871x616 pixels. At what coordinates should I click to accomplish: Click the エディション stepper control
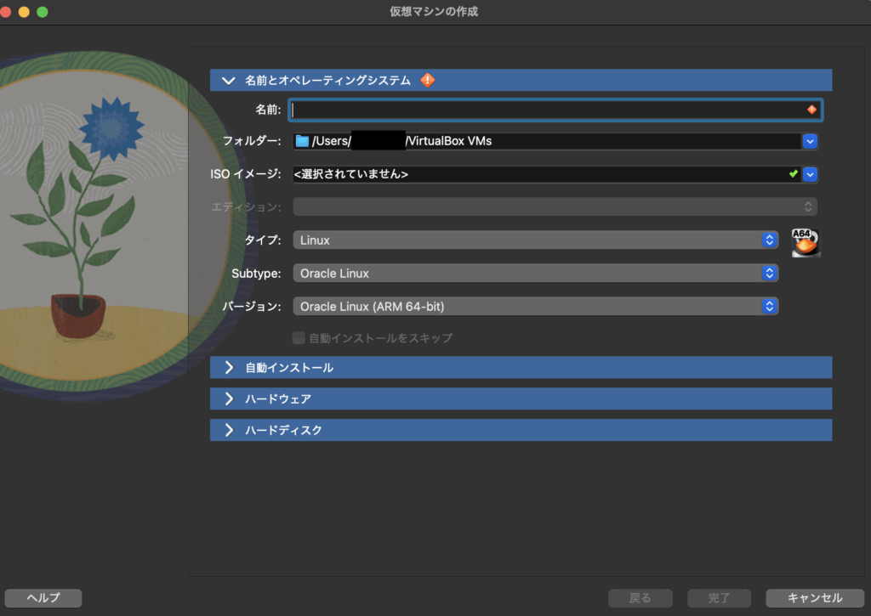pos(808,206)
